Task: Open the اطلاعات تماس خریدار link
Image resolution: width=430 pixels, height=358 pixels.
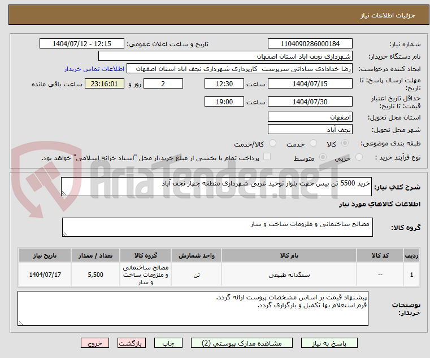Action: pos(94,69)
